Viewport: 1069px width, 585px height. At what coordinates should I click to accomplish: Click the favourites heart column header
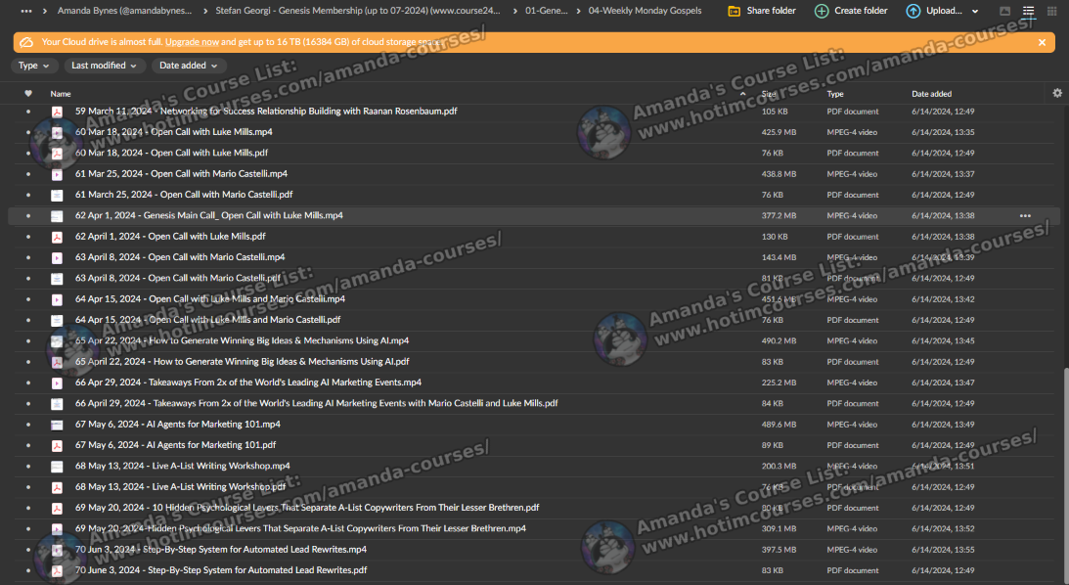click(x=28, y=94)
